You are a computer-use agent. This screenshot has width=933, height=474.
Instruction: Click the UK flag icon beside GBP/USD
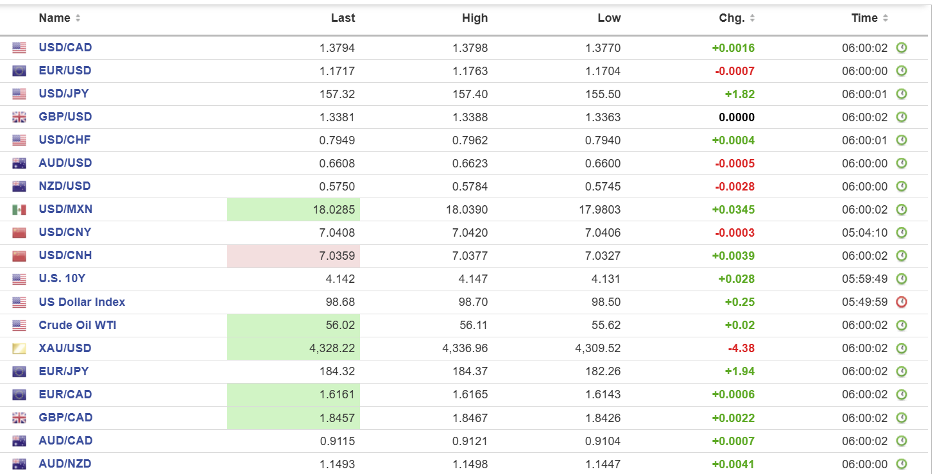point(19,117)
